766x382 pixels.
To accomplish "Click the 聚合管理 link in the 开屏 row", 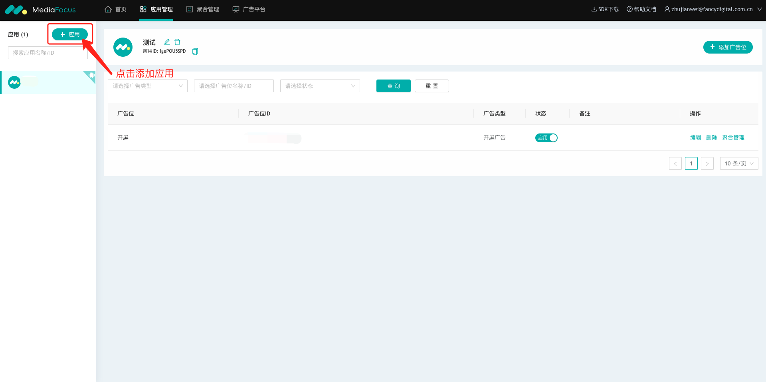I will click(733, 137).
